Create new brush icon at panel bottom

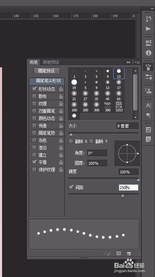pos(129,254)
